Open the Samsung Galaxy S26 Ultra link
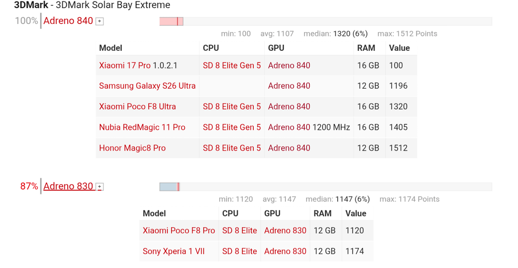This screenshot has width=518, height=268. [147, 86]
